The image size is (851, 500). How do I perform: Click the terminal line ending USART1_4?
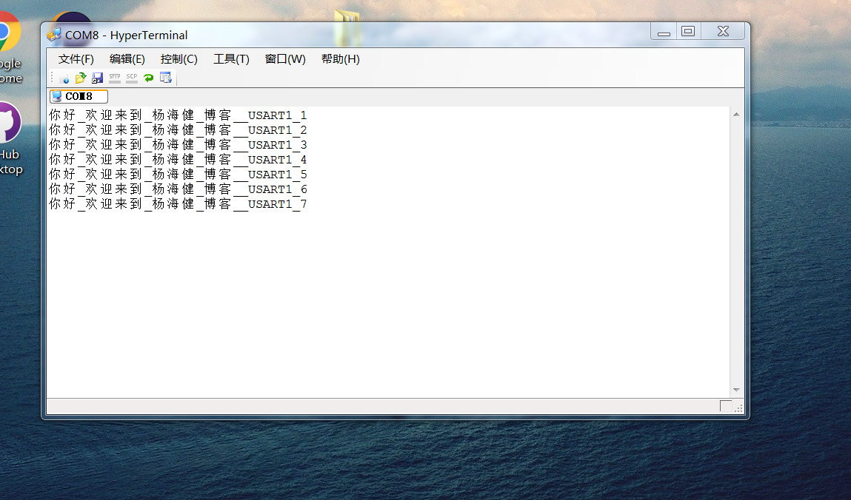(178, 160)
